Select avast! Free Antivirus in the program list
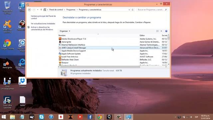The height and width of the screenshot is (120, 213). pyautogui.click(x=113, y=57)
